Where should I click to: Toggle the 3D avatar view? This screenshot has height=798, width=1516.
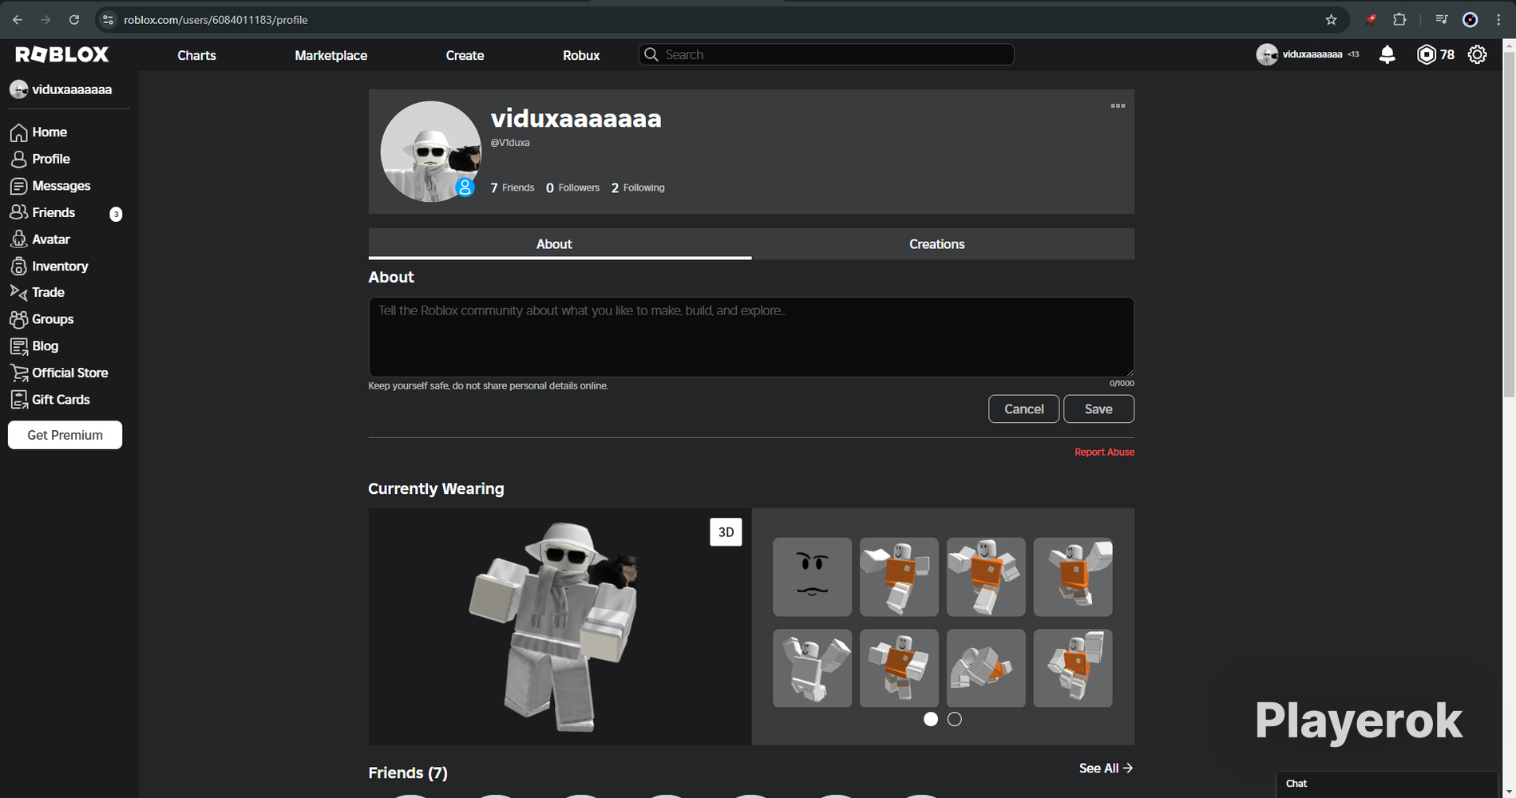pos(726,532)
